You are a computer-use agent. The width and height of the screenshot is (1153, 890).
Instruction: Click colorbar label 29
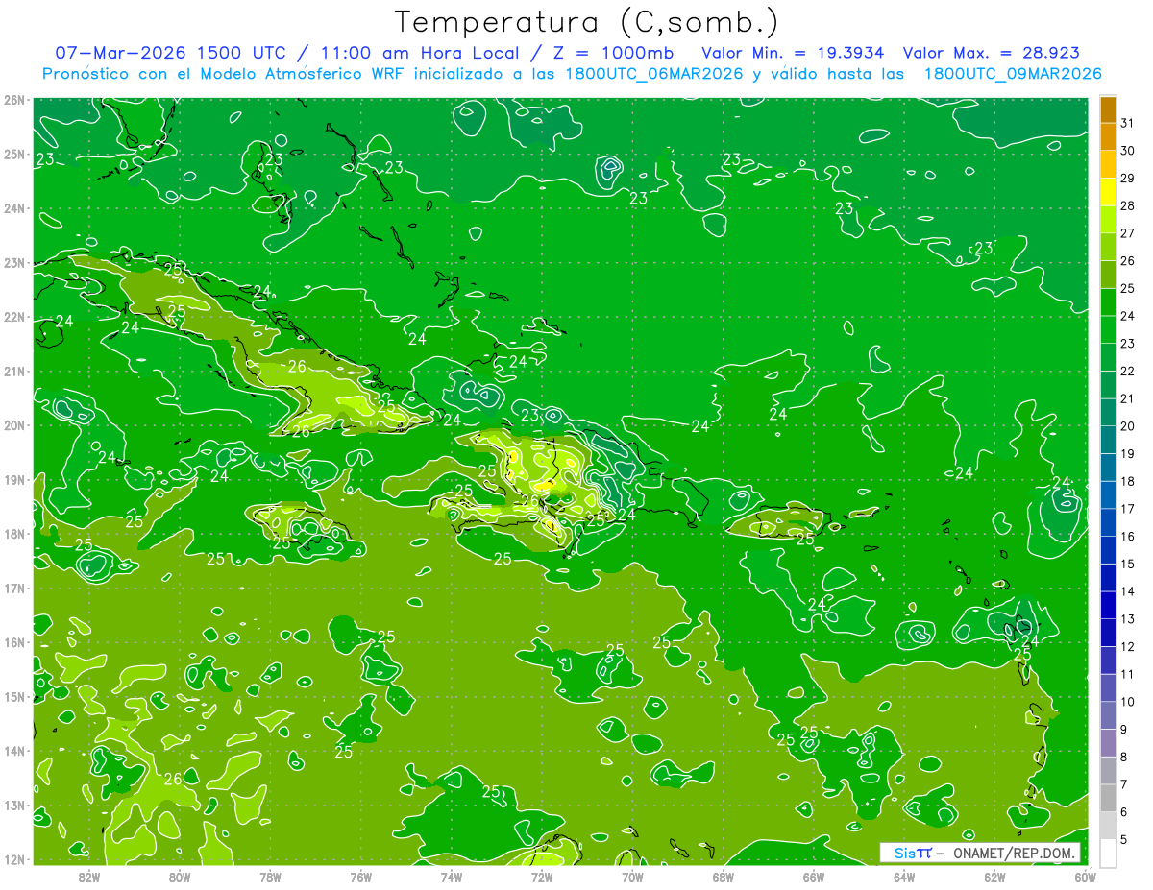tap(1129, 179)
